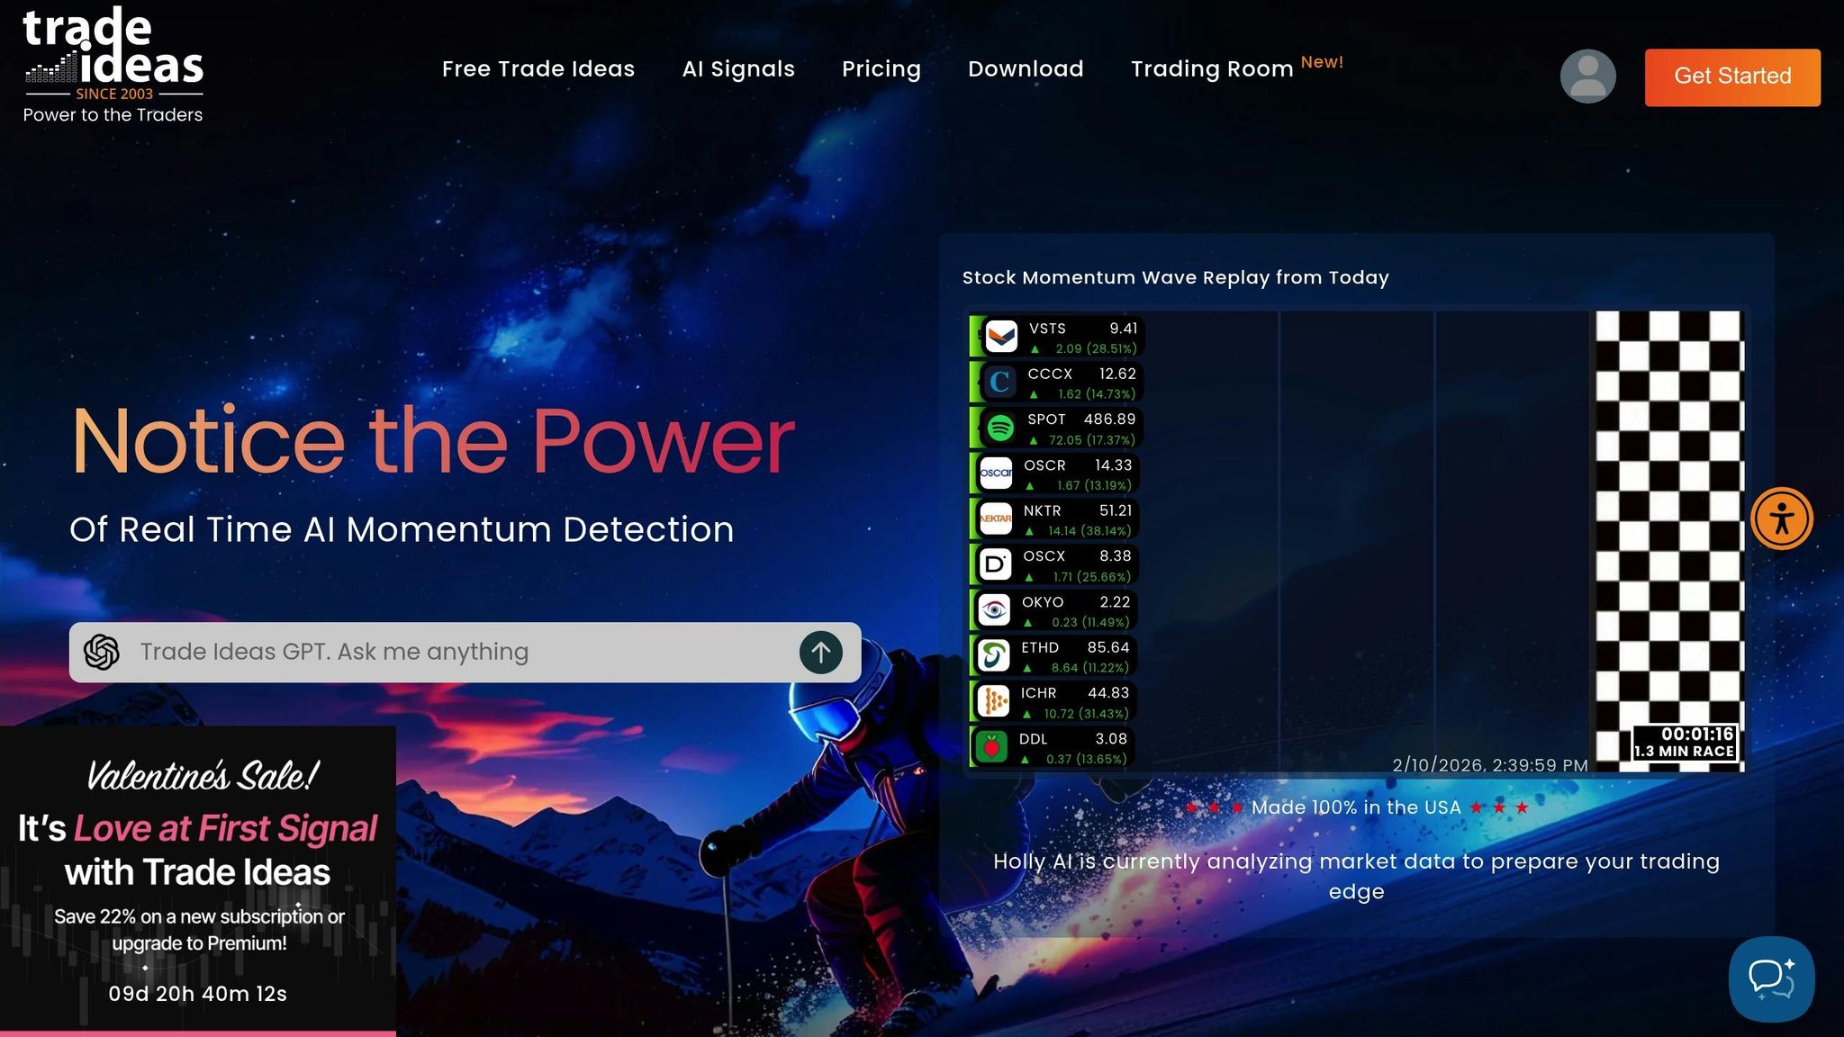The width and height of the screenshot is (1844, 1037).
Task: Submit the GPT query arrow button
Action: click(820, 653)
